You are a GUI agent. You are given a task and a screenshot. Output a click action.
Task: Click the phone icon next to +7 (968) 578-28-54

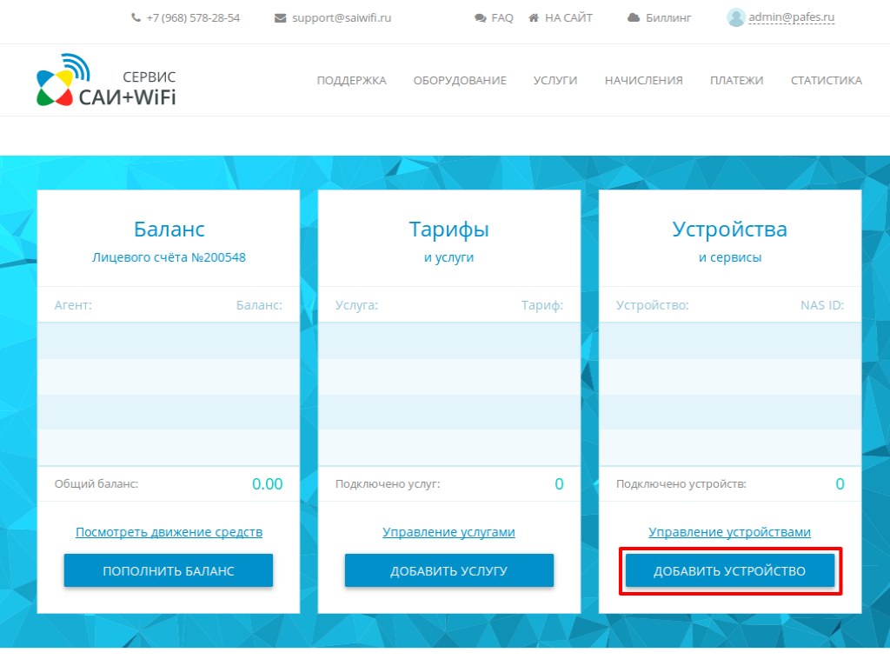135,17
